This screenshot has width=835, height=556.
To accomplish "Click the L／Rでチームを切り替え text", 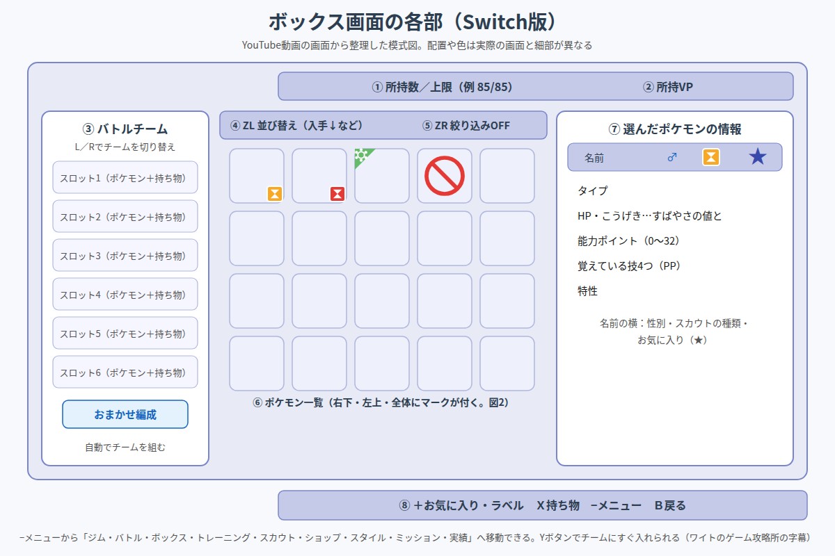I will coord(125,147).
